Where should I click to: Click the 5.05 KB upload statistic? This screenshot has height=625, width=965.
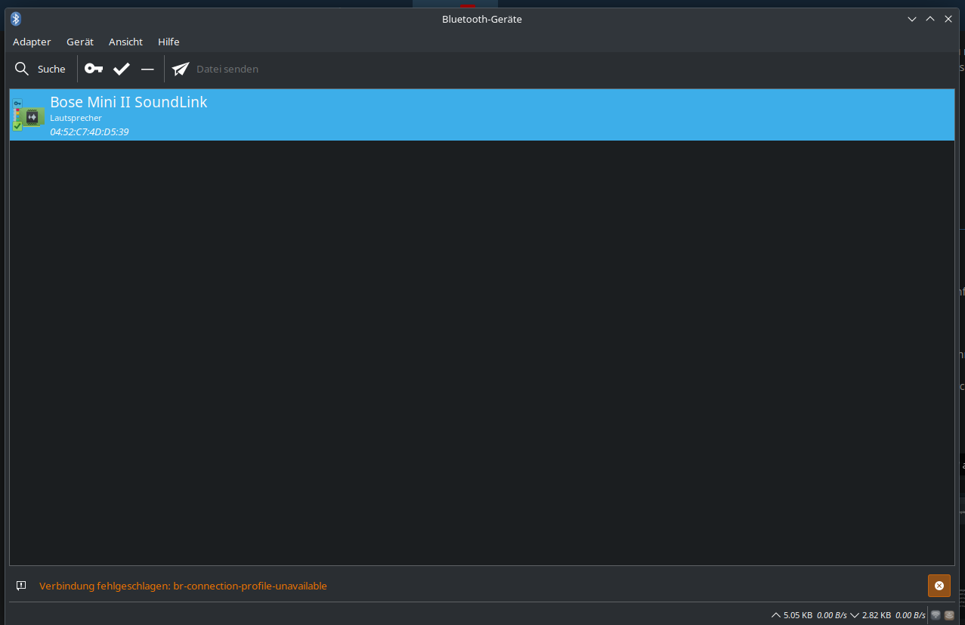point(797,615)
